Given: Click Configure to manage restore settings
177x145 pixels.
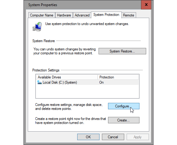Looking at the screenshot, I should 124,106.
